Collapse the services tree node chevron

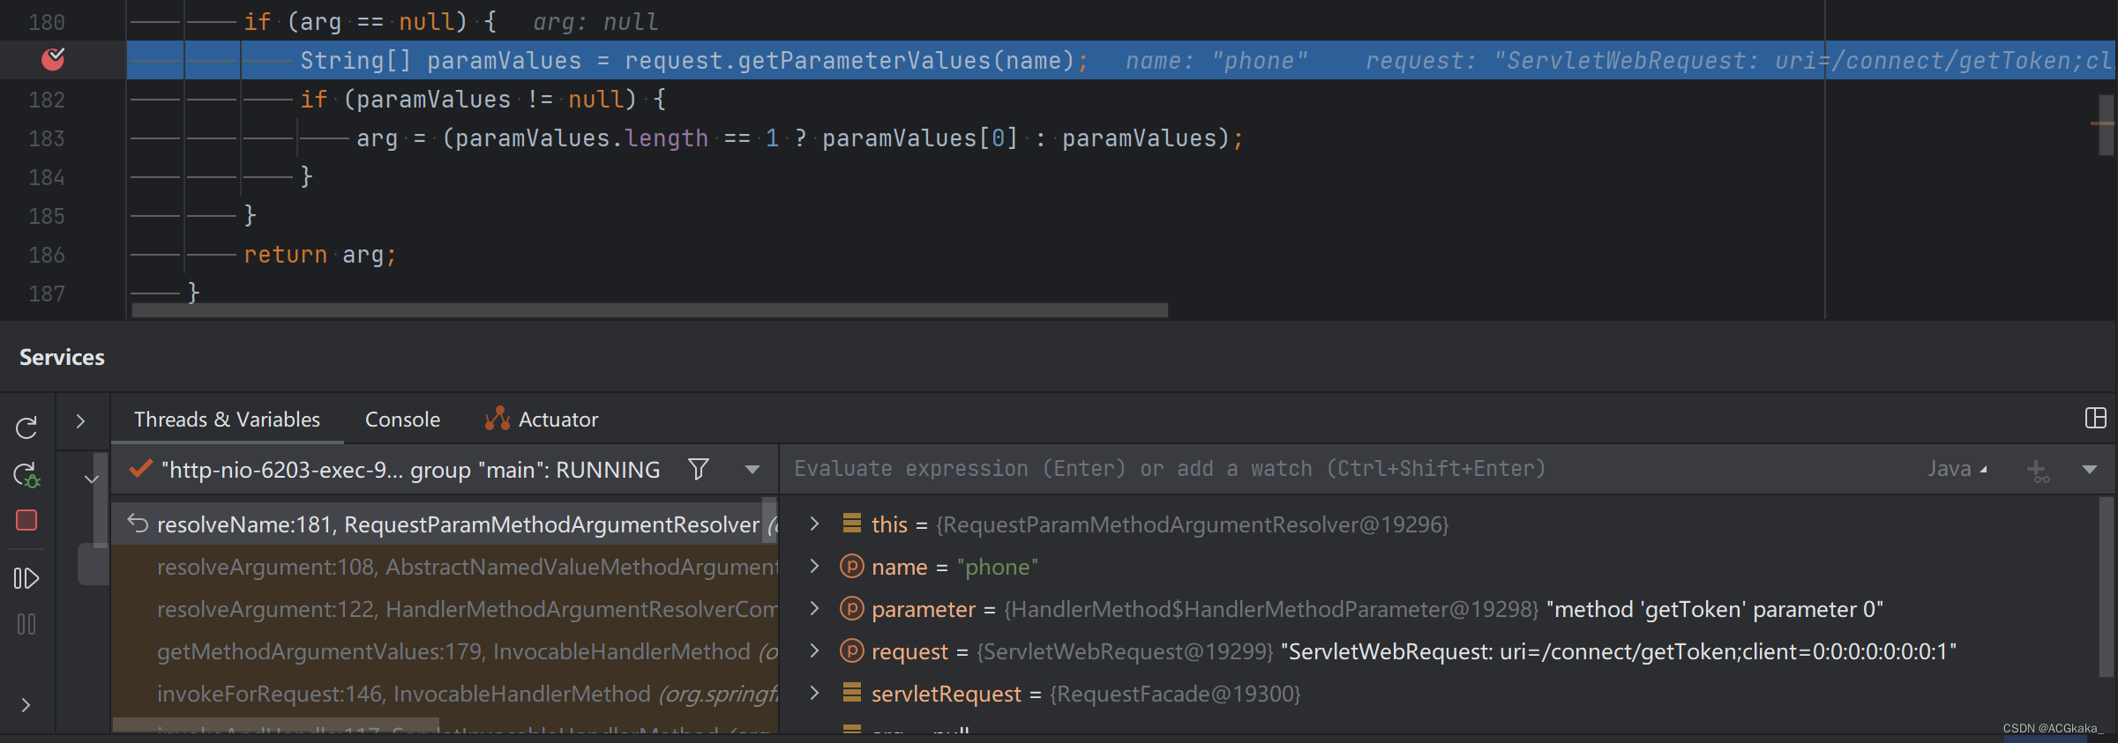(91, 479)
